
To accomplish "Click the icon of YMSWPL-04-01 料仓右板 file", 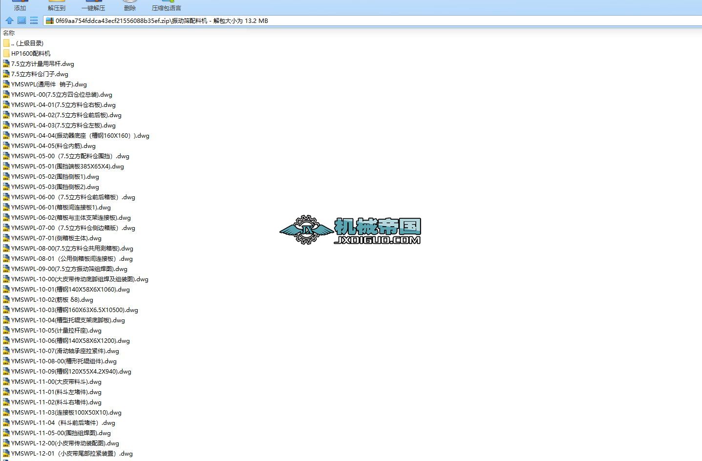I will coord(6,105).
